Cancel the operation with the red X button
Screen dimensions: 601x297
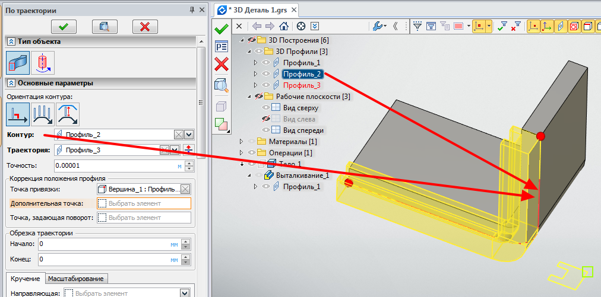click(144, 26)
